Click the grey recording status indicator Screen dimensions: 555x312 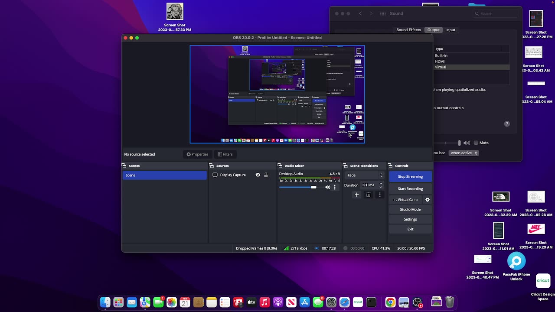[346, 248]
